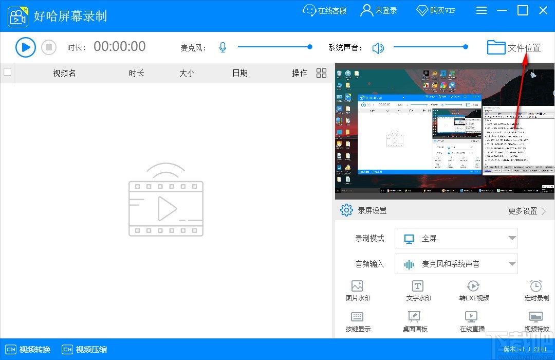Mute the microphone input

pyautogui.click(x=223, y=47)
